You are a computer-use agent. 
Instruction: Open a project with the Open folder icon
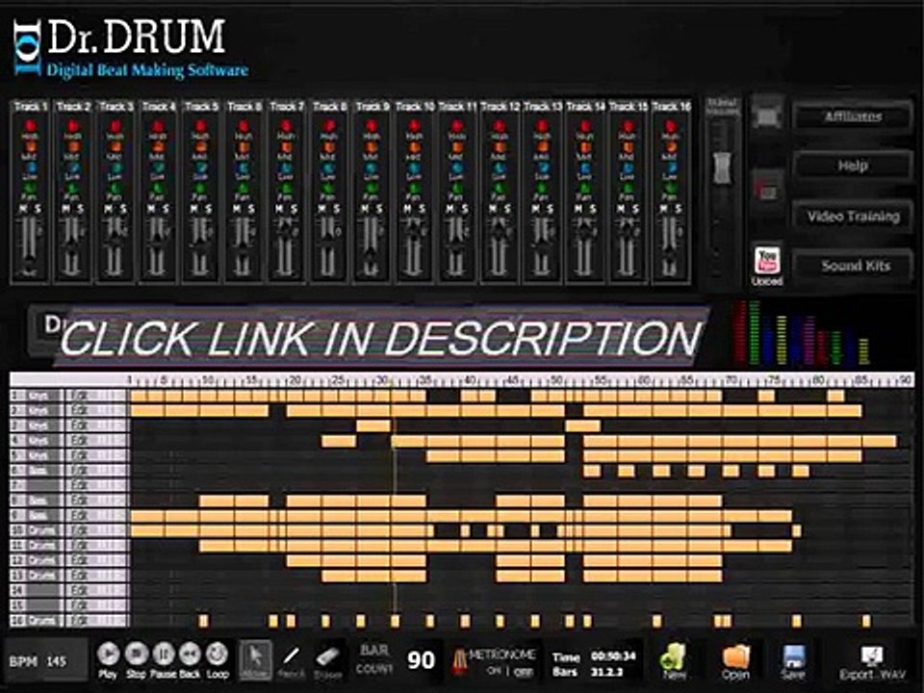[x=734, y=660]
